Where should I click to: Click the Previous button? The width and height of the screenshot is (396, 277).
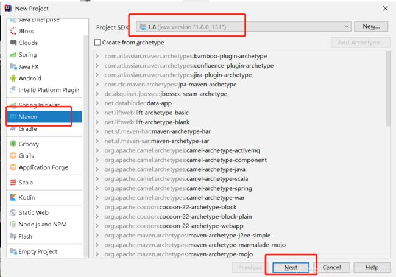click(x=250, y=267)
